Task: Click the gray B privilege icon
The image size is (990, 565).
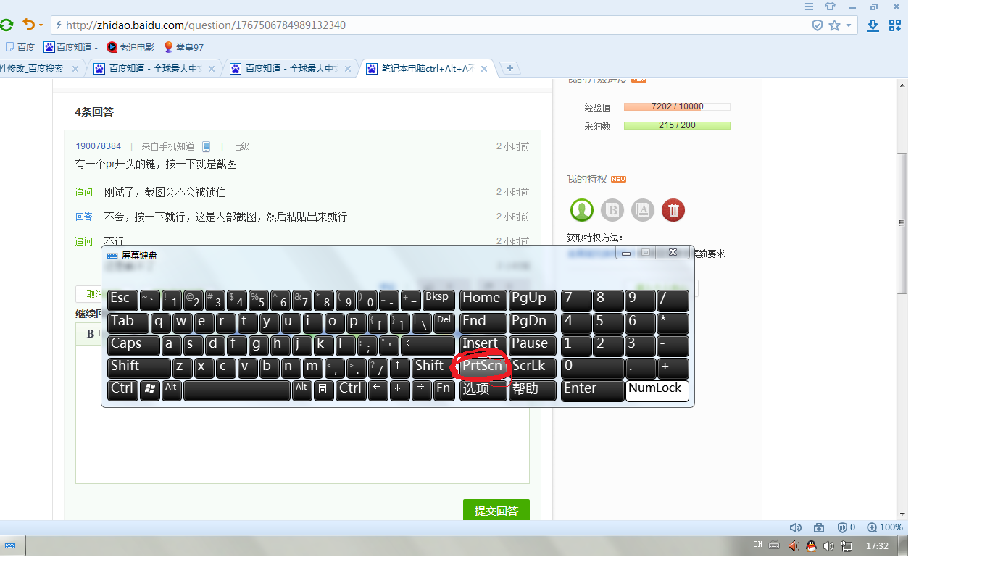Action: (612, 210)
